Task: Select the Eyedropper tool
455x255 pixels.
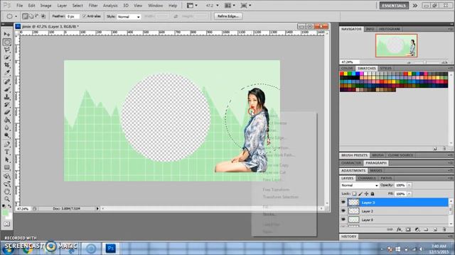Action: (7, 72)
